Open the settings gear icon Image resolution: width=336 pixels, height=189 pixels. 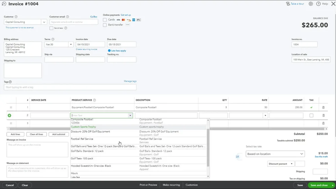(x=311, y=4)
